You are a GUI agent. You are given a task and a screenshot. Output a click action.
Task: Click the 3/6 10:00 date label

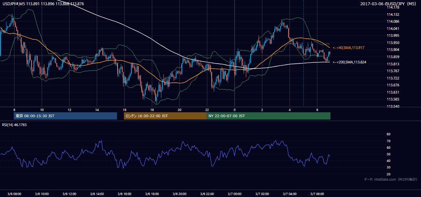(x=42, y=194)
